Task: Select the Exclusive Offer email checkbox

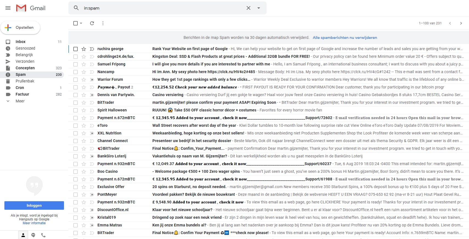Action: tap(76, 187)
